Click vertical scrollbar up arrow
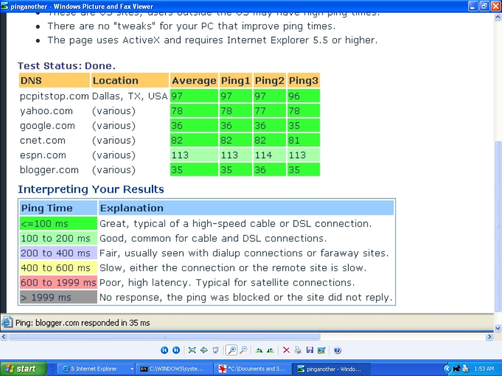Viewport: 502px width, 376px height. pos(498,17)
